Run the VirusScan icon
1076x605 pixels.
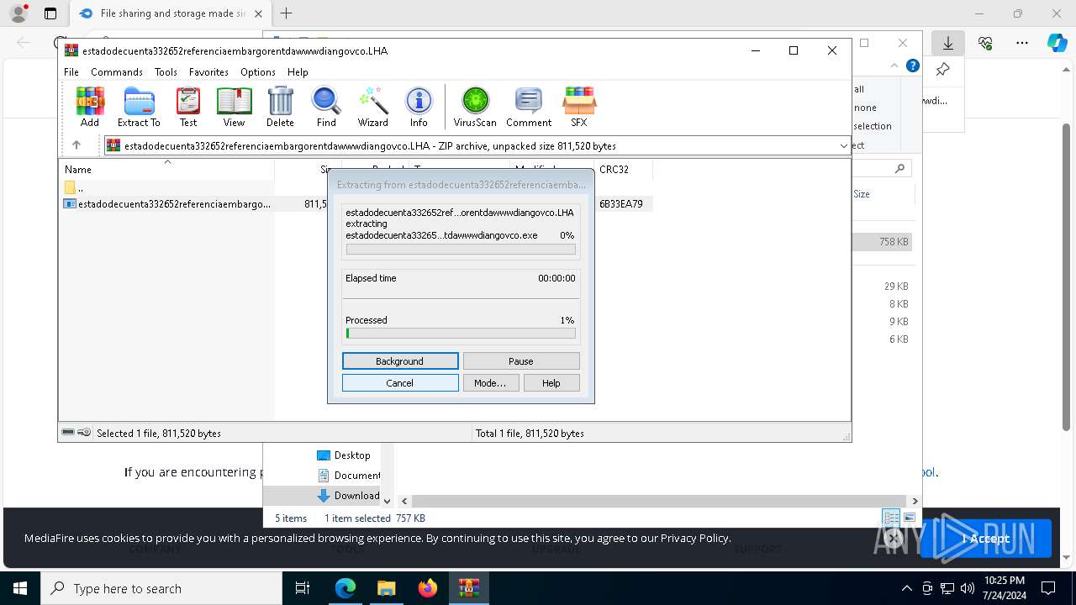click(x=475, y=107)
